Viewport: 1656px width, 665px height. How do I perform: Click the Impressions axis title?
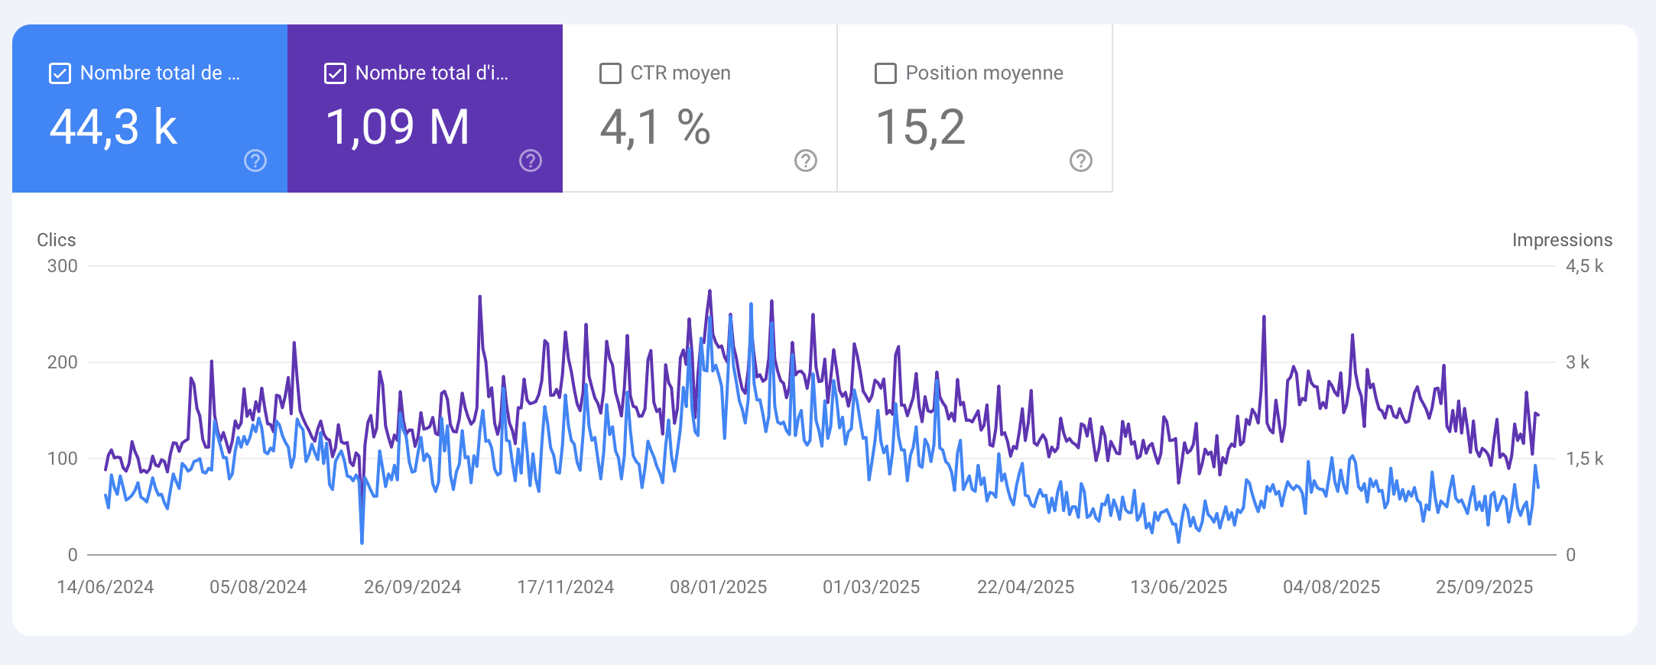(1562, 240)
